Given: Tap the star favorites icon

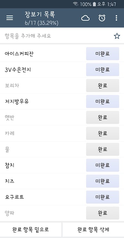Looking at the screenshot, I should pyautogui.click(x=117, y=36).
